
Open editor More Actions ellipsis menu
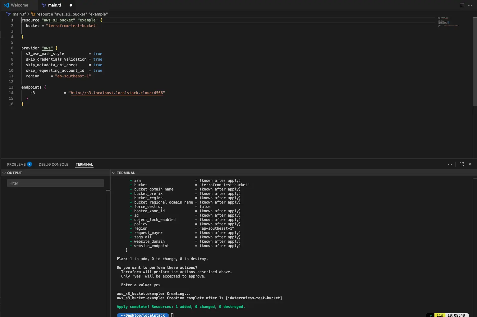(x=470, y=5)
